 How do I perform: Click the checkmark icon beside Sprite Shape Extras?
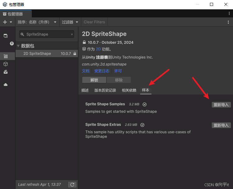point(142,125)
